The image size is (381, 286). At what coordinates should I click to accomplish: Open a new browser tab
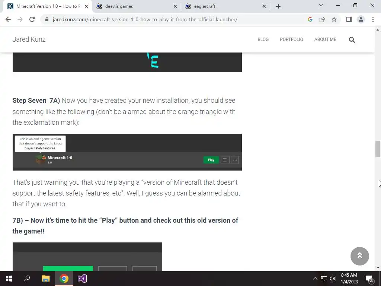278,6
